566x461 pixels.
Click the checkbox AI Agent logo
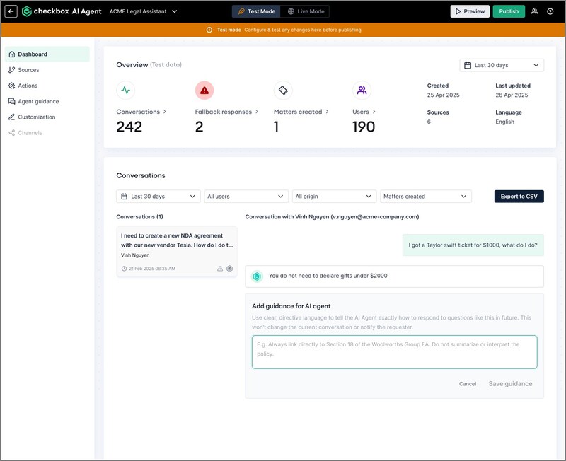62,11
